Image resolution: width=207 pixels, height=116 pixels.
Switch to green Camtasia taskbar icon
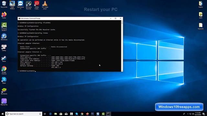103,114
